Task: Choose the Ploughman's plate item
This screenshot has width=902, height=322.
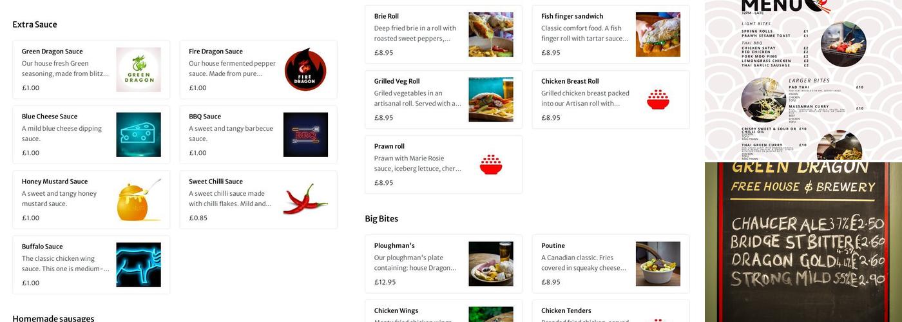Action: coord(444,264)
